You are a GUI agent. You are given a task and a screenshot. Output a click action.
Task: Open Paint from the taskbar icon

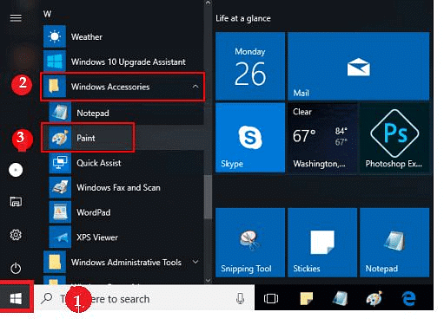click(x=374, y=298)
